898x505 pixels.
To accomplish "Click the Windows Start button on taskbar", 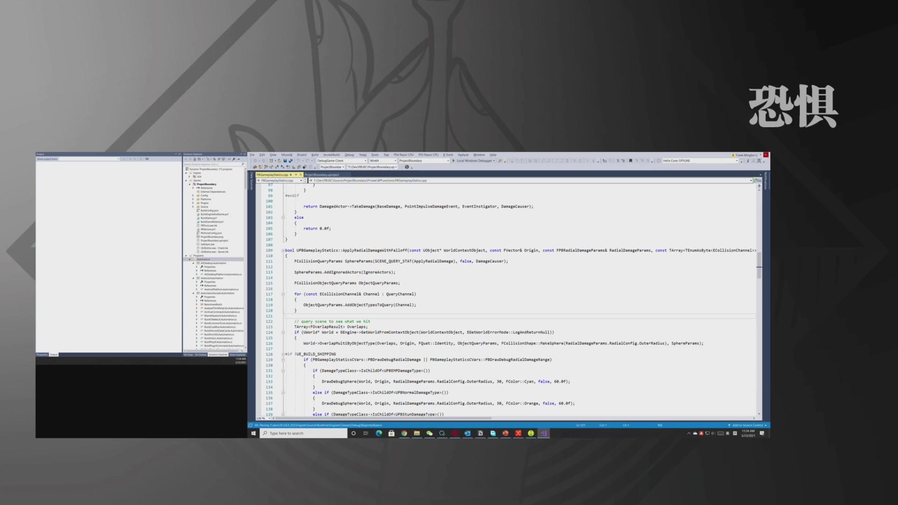I will coord(253,433).
